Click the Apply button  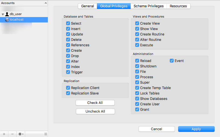coord(196,129)
